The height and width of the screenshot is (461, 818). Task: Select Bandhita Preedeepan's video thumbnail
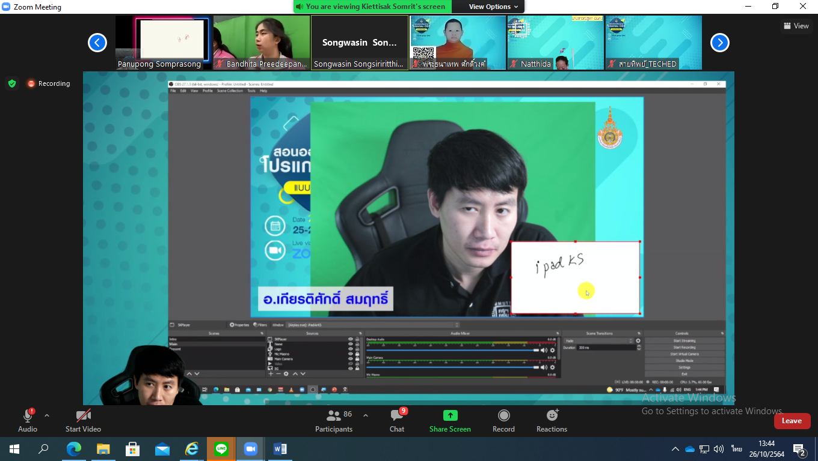point(262,42)
